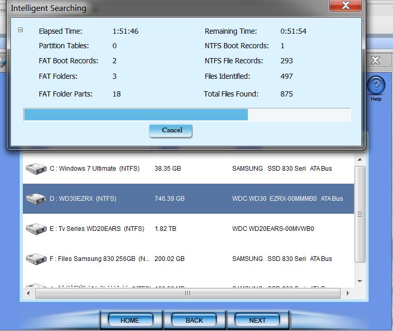The height and width of the screenshot is (331, 393).
Task: Click the F: drive disk icon
Action: (36, 259)
